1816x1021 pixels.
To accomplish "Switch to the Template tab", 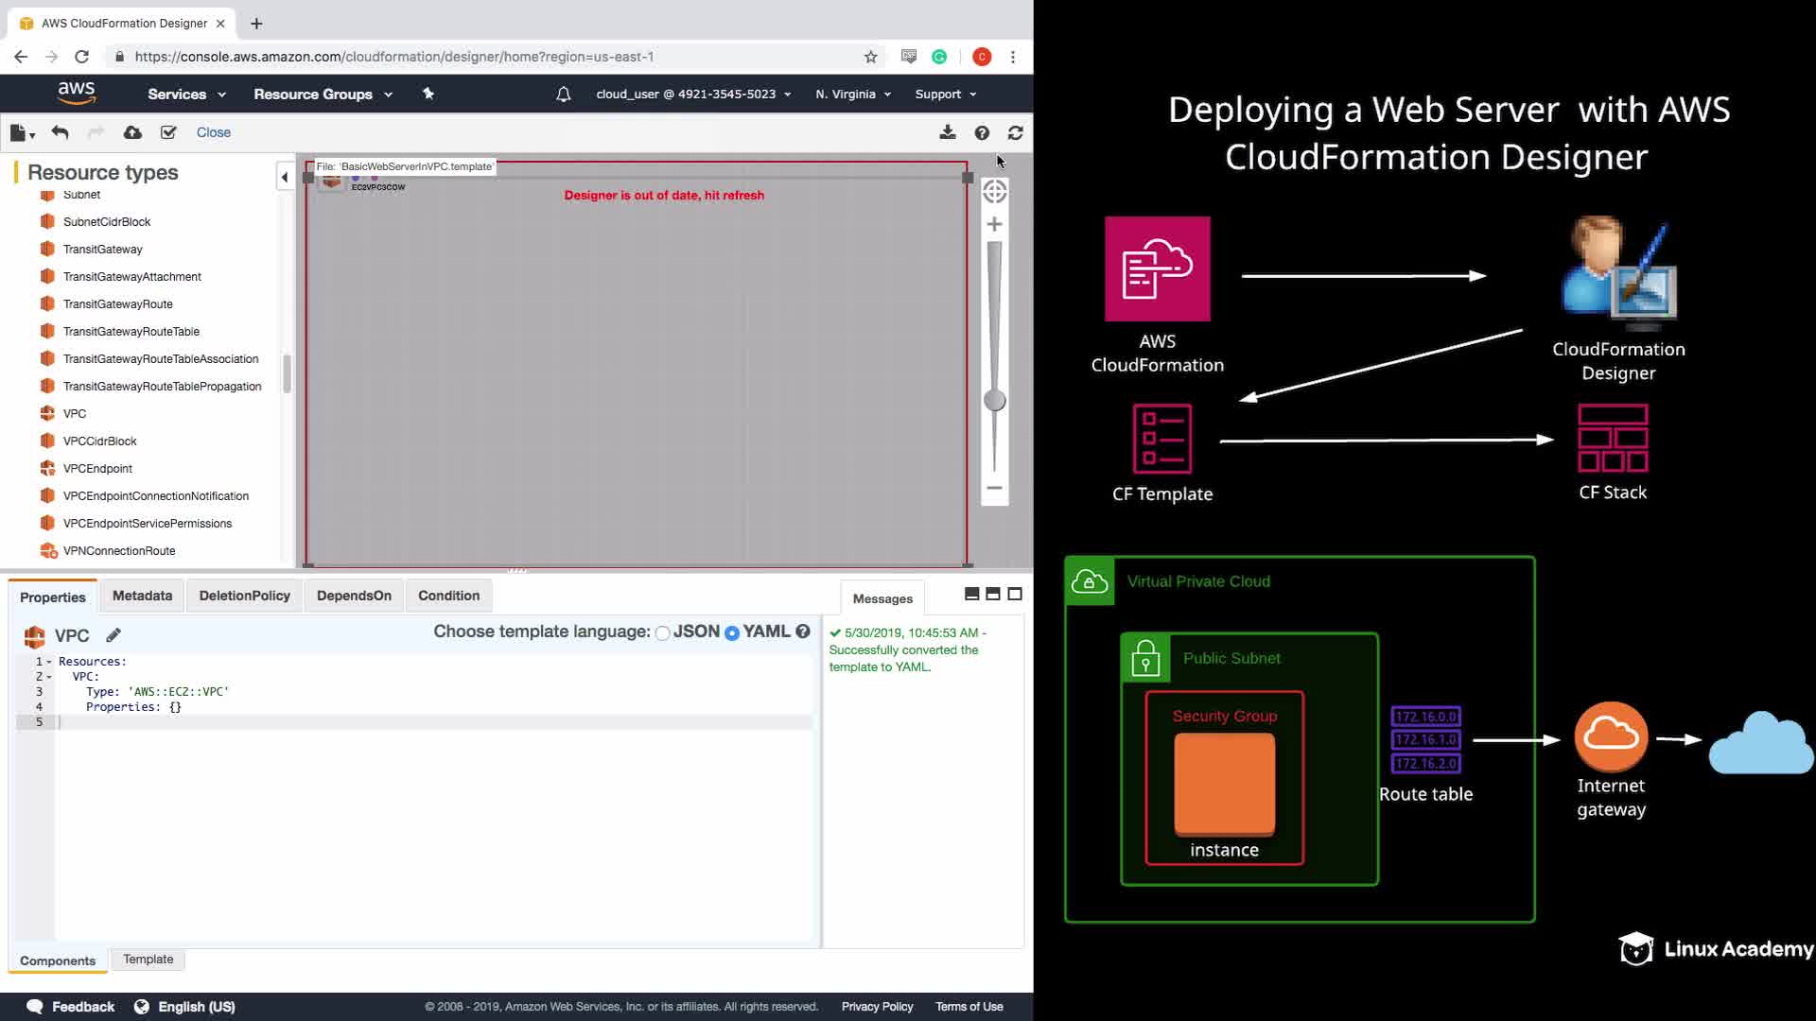I will (x=148, y=959).
